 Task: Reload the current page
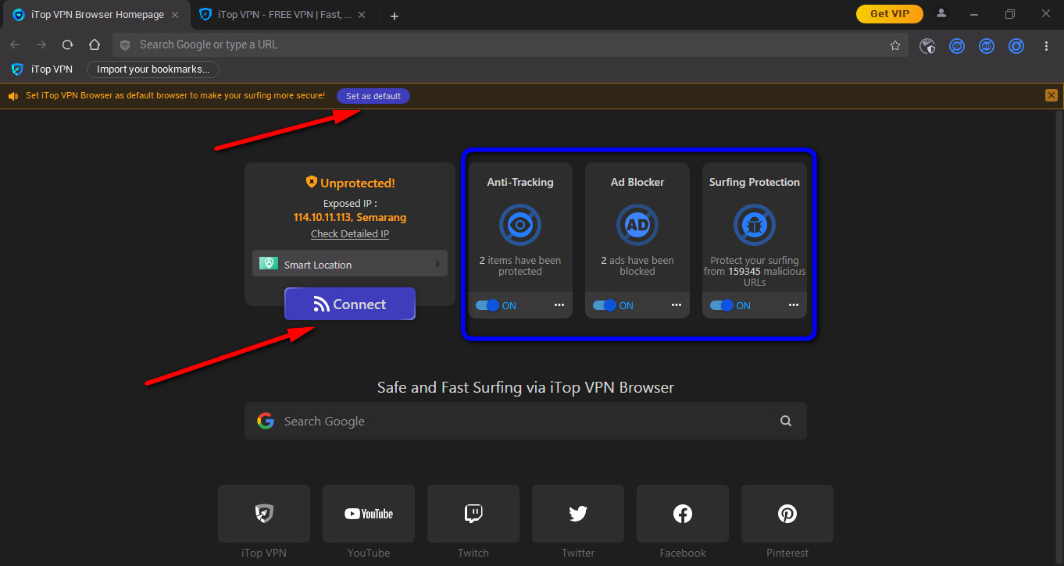[68, 45]
